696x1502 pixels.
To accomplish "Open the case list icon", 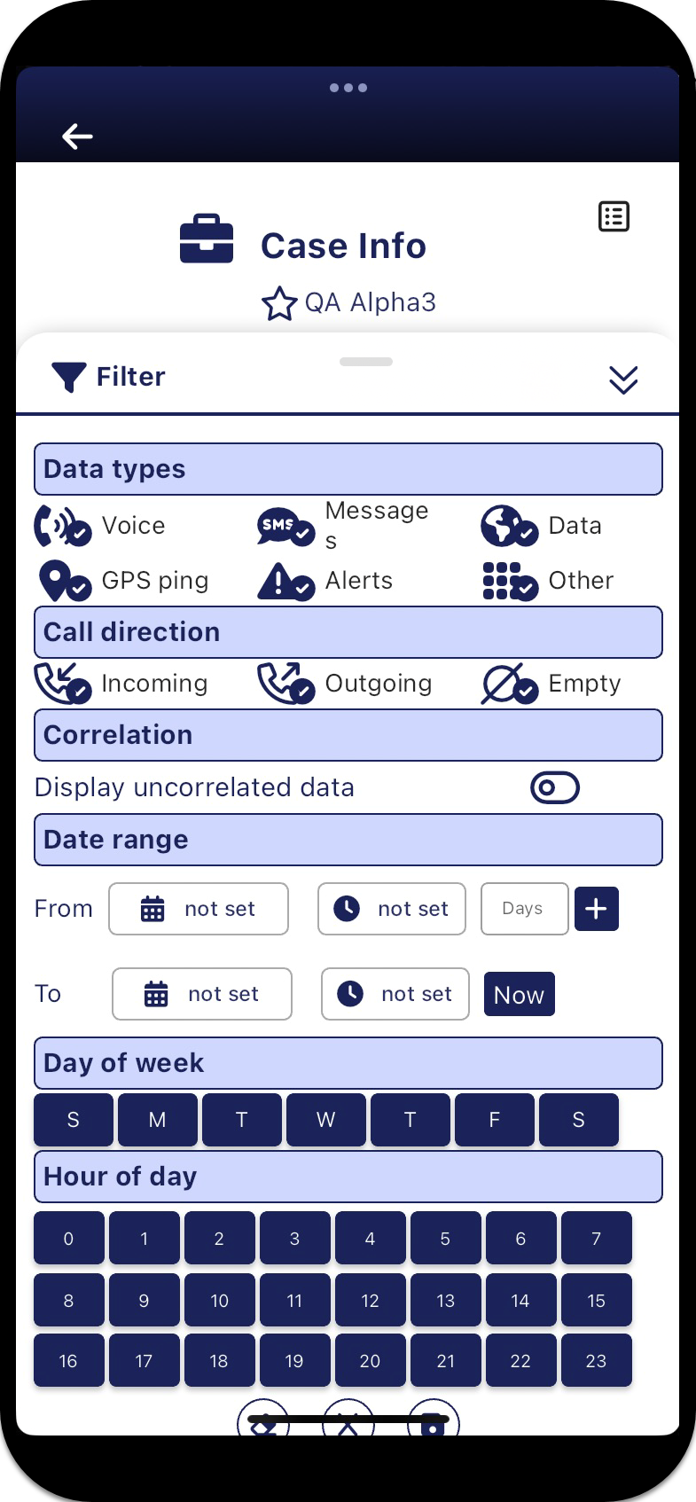I will pos(614,216).
